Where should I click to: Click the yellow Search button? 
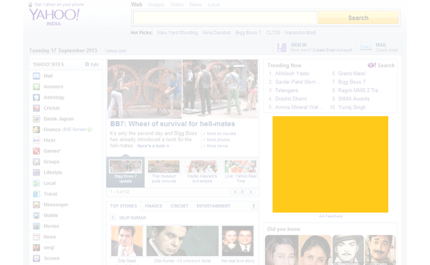coord(358,18)
